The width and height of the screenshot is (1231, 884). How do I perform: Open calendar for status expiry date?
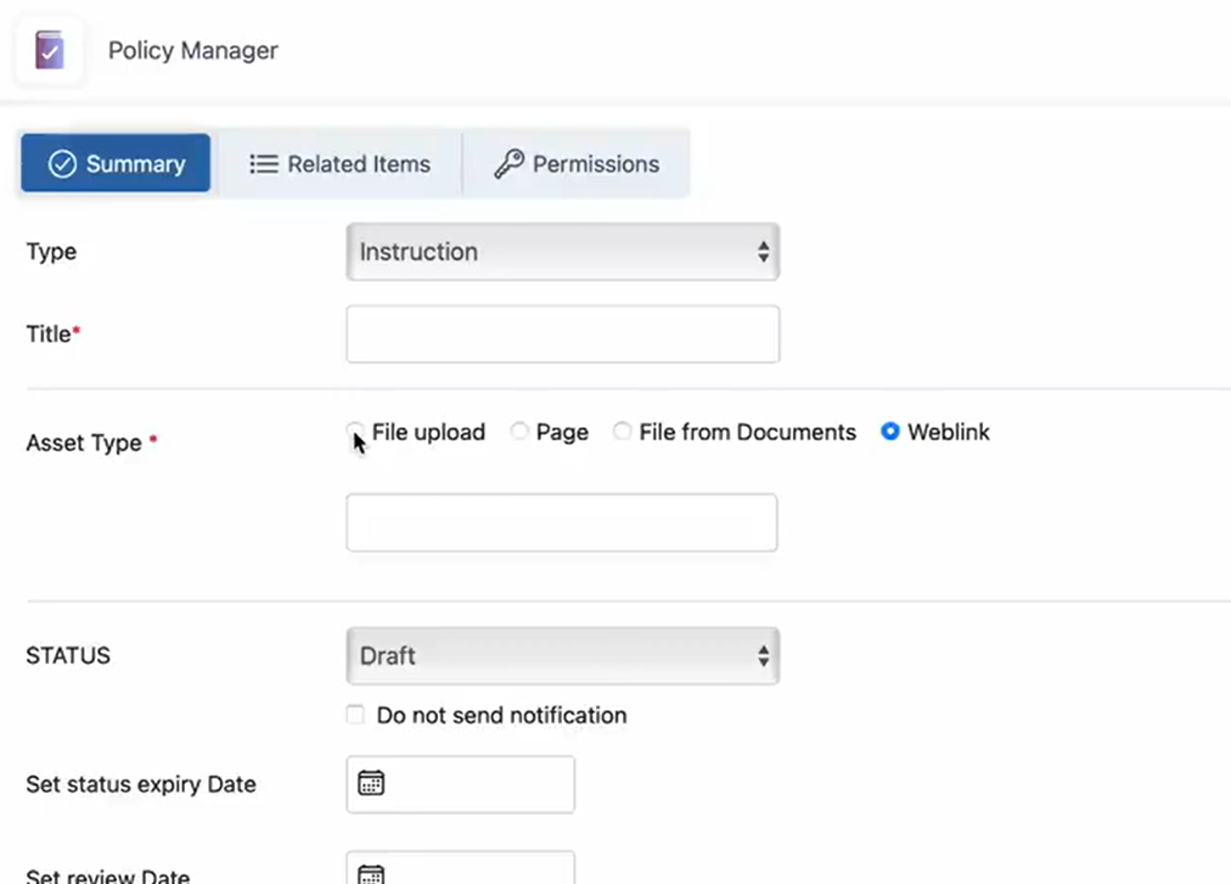pos(371,783)
